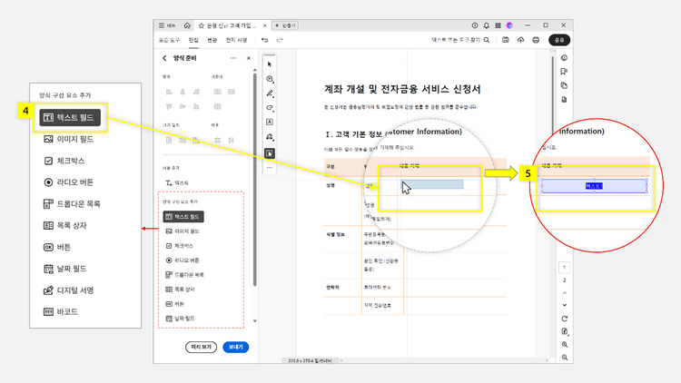
Task: Click the 미리 보기 preview button
Action: (201, 347)
